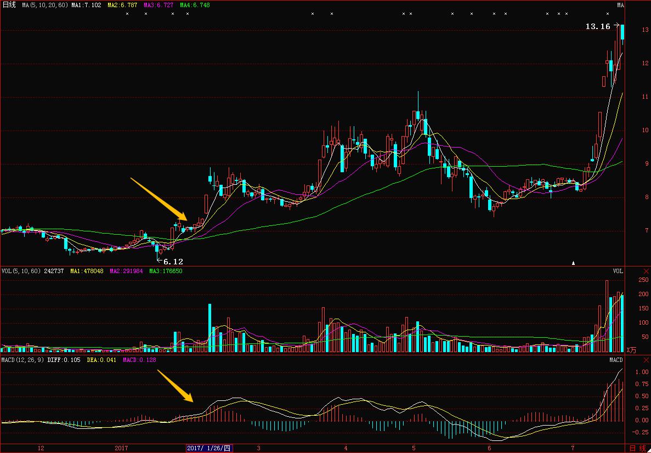
Task: Click the green MA4:6.748 legend value
Action: 195,5
